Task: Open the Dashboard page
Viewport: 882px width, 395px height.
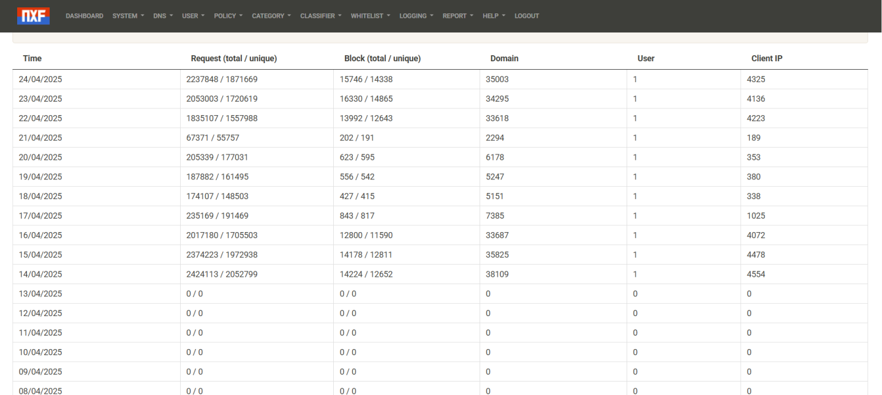Action: pos(84,16)
